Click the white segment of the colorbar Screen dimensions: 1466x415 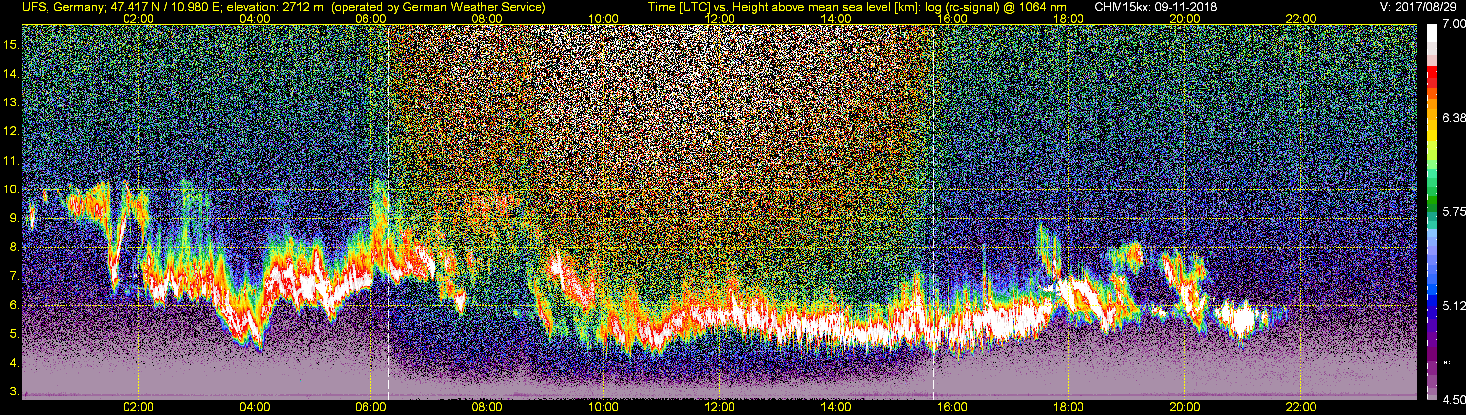pyautogui.click(x=1432, y=33)
